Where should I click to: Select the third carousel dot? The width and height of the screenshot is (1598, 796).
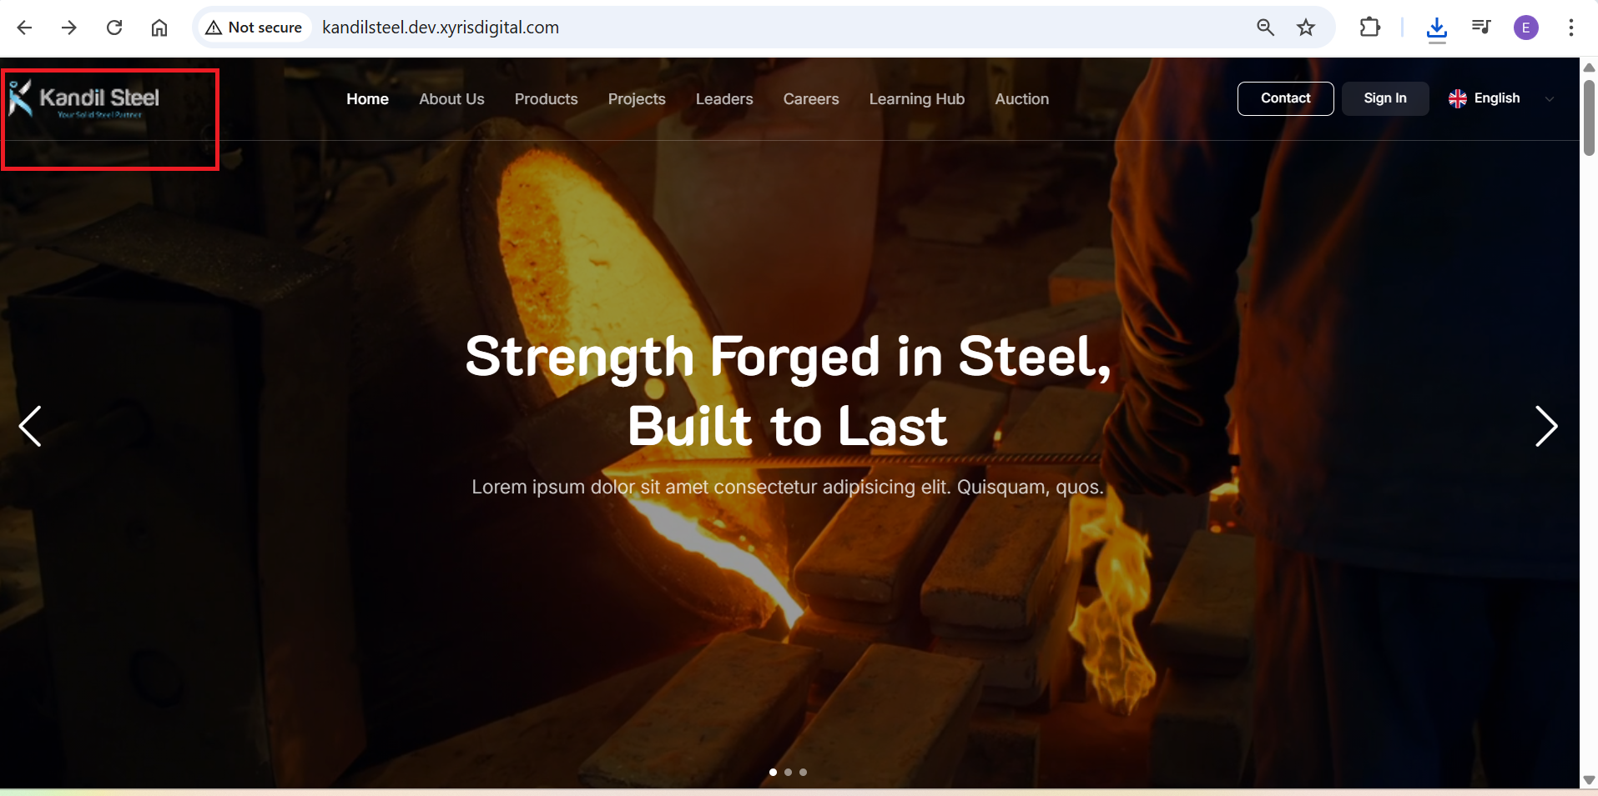coord(803,772)
